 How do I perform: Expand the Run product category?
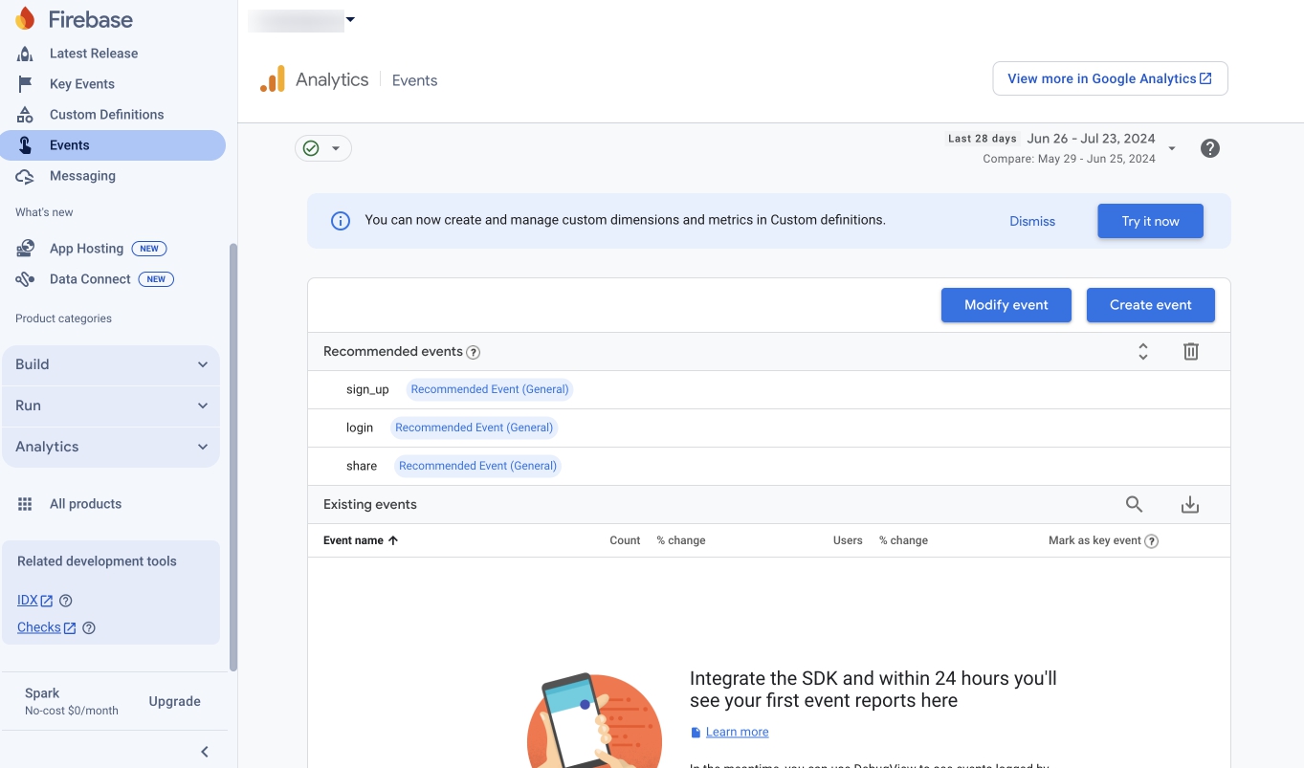(111, 406)
